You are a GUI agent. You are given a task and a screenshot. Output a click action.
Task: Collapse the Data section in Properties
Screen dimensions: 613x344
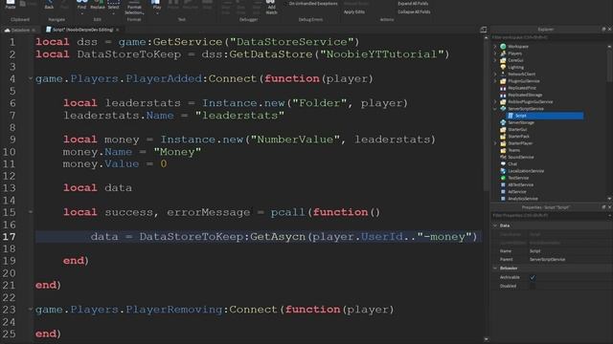coord(495,226)
